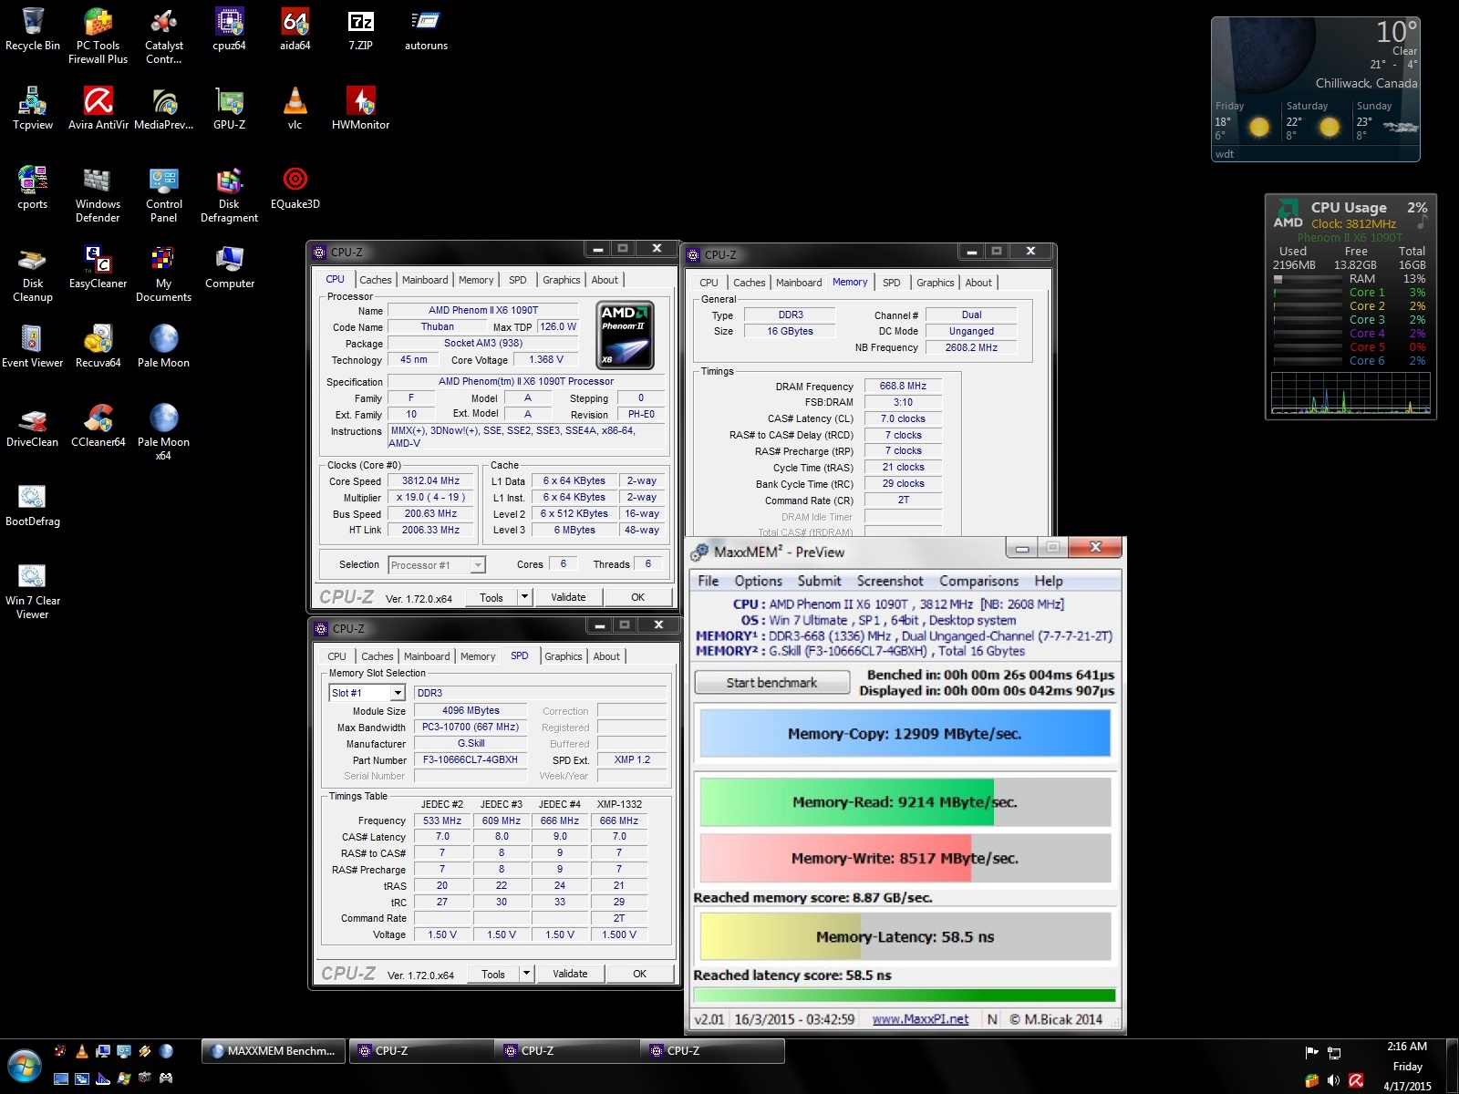Click the Memory-Latency result bar
This screenshot has width=1459, height=1094.
[x=905, y=937]
